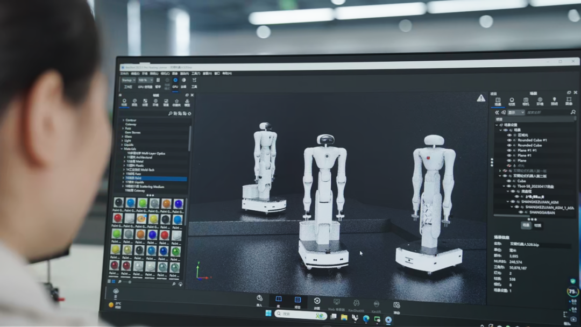This screenshot has height=327, width=581.
Task: Click the Material button below scene tree
Action: tap(538, 226)
